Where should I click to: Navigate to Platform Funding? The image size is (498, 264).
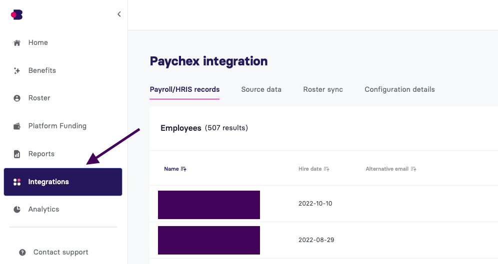click(57, 126)
